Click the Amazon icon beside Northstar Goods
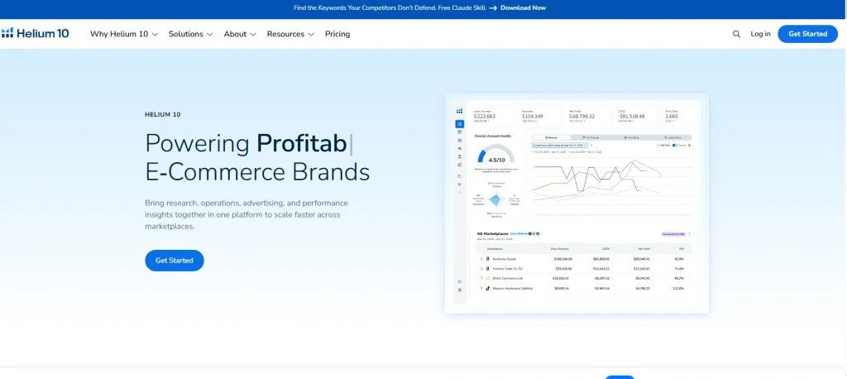 487,259
